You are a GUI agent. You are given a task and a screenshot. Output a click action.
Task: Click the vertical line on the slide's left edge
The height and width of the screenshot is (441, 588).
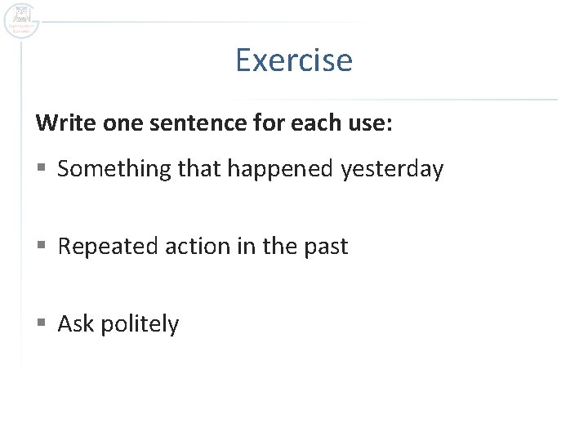click(22, 204)
